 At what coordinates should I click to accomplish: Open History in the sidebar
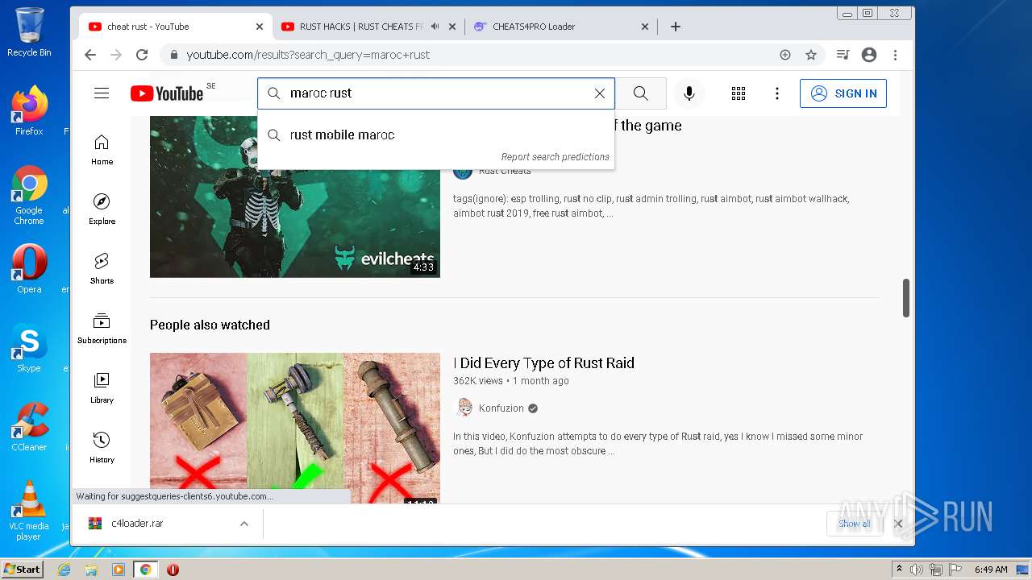102,448
